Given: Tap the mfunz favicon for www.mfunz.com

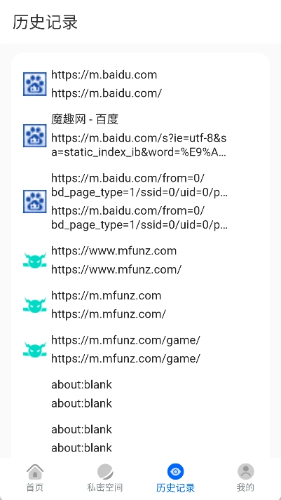Looking at the screenshot, I should (x=35, y=260).
